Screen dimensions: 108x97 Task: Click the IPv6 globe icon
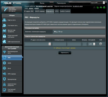4,68
